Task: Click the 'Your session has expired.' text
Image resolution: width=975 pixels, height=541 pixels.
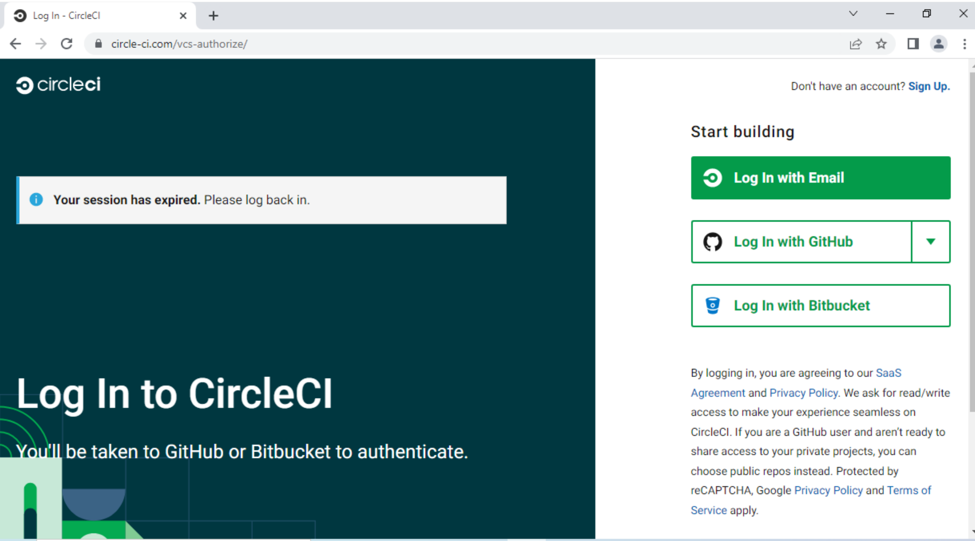Action: [127, 200]
